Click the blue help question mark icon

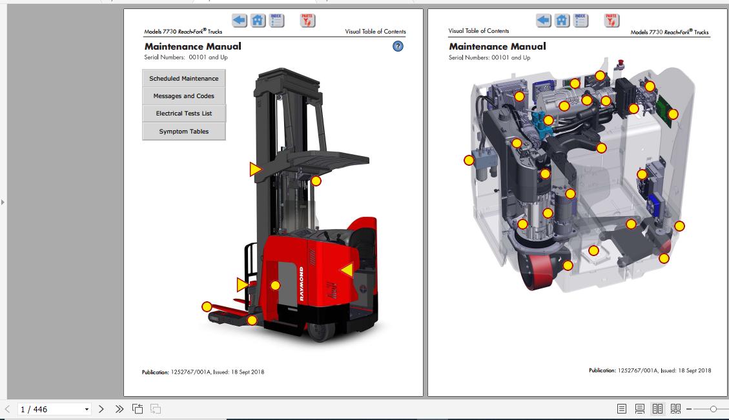coord(398,46)
